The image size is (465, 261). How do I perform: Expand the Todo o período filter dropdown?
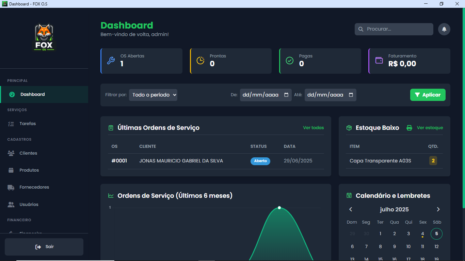click(153, 95)
